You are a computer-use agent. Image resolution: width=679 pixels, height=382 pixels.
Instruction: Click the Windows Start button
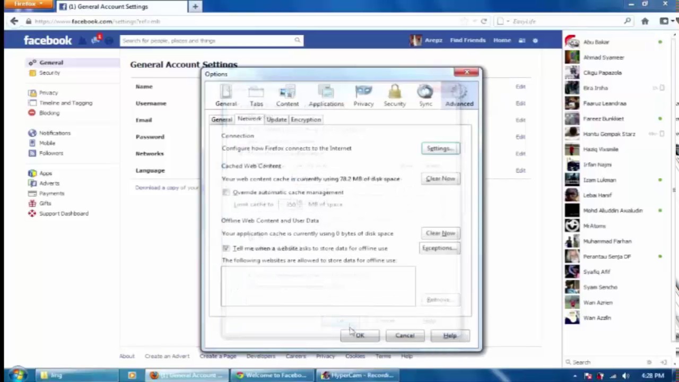point(17,375)
